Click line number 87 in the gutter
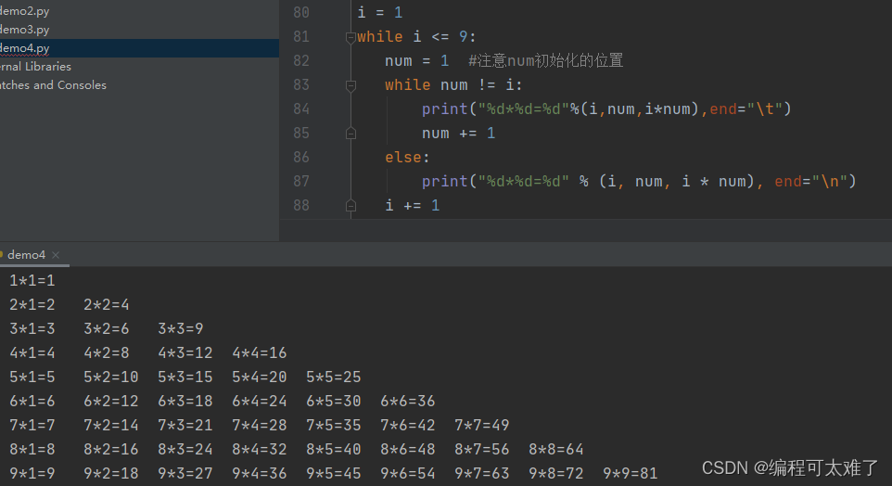This screenshot has height=486, width=892. tap(301, 181)
